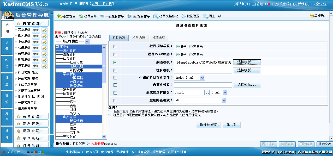
Task: Click the 栏目模板 text input field
Action: (x=203, y=71)
